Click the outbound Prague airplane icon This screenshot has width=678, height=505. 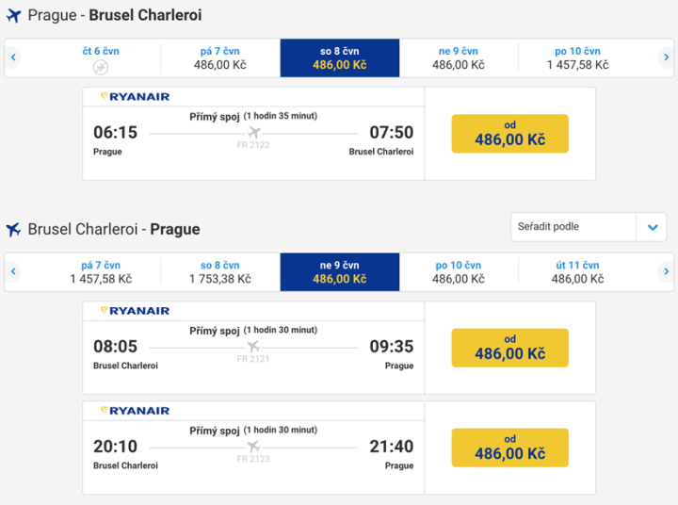13,16
